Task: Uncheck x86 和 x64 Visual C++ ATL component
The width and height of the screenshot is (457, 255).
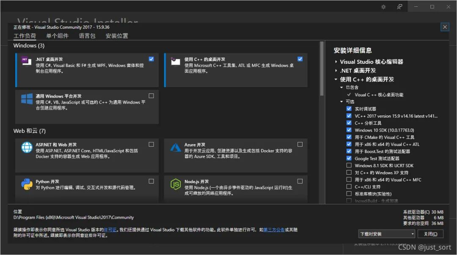Action: (x=349, y=144)
